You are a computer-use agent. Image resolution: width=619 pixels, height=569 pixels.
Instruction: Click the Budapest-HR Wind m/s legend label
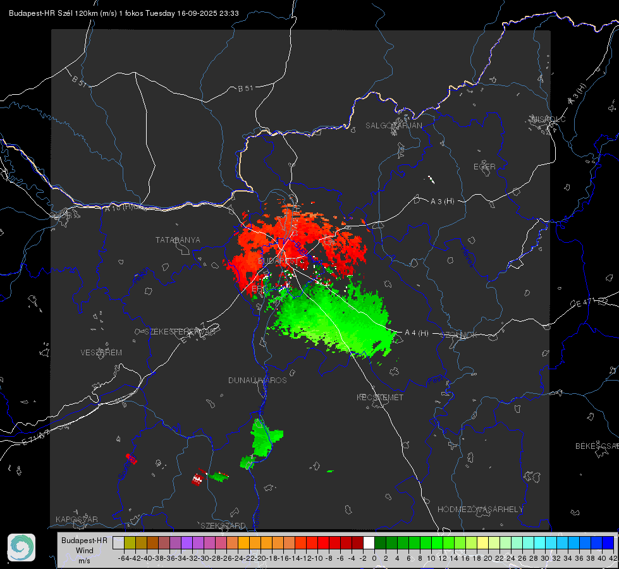[x=85, y=550]
